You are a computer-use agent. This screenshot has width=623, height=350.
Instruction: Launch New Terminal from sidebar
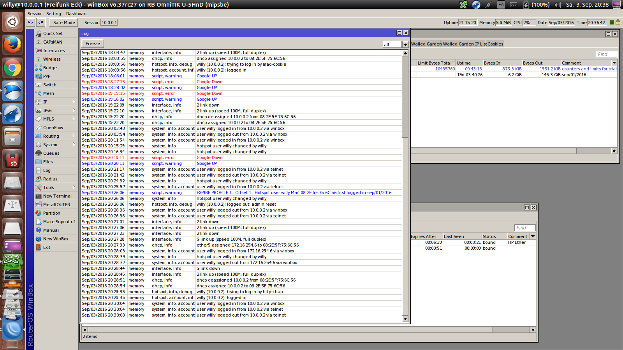click(57, 196)
